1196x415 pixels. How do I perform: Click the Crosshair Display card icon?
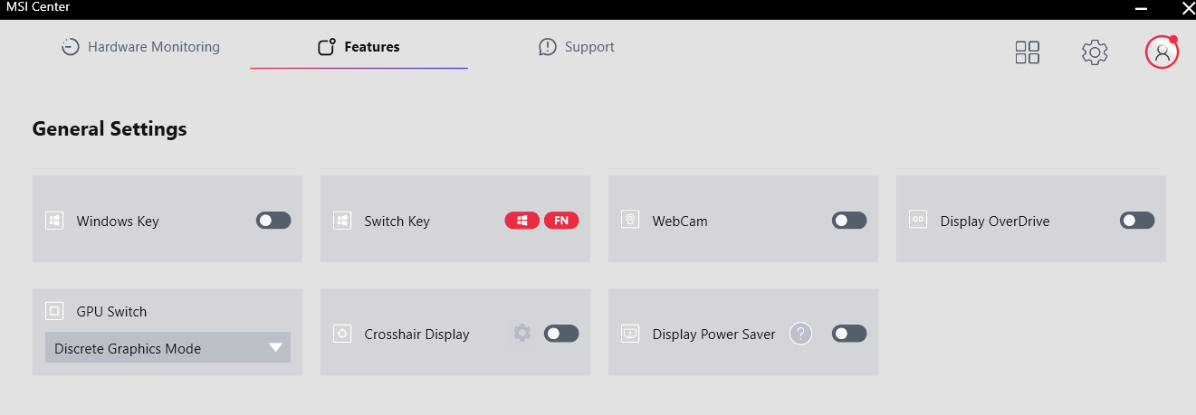tap(342, 334)
